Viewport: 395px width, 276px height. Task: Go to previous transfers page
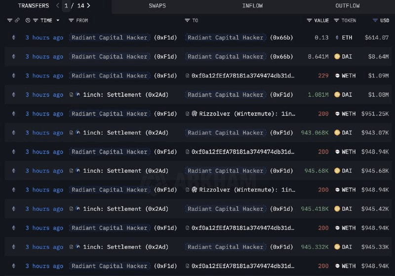pyautogui.click(x=57, y=5)
